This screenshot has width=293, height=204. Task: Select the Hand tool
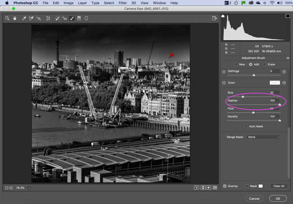tap(15, 19)
